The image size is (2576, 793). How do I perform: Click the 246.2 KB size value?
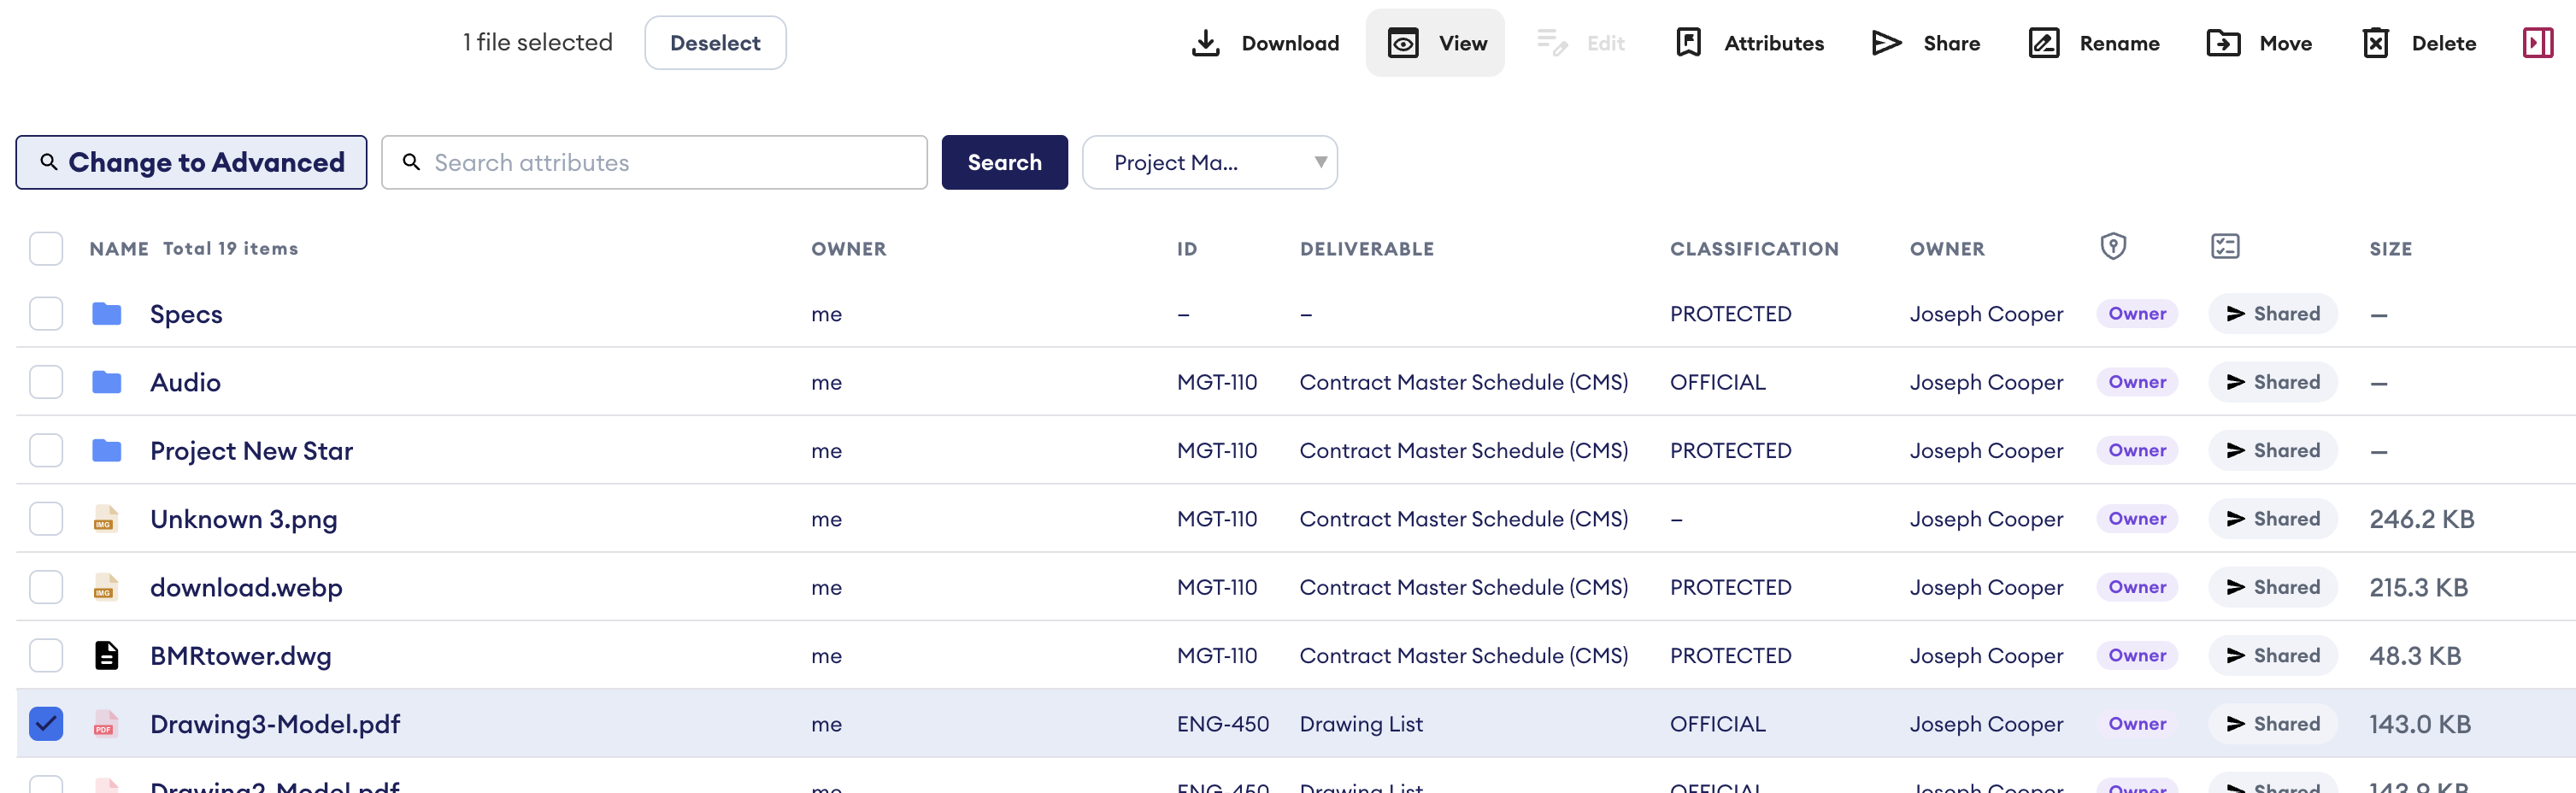tap(2421, 519)
